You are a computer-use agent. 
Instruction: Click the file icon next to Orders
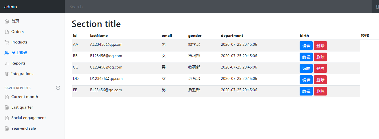click(x=7, y=32)
